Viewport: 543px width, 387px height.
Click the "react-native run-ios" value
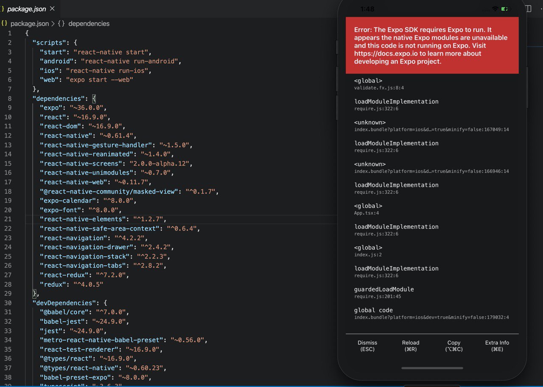click(106, 71)
